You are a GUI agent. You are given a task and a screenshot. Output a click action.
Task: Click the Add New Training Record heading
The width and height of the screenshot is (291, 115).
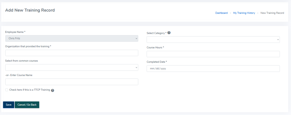pos(30,10)
